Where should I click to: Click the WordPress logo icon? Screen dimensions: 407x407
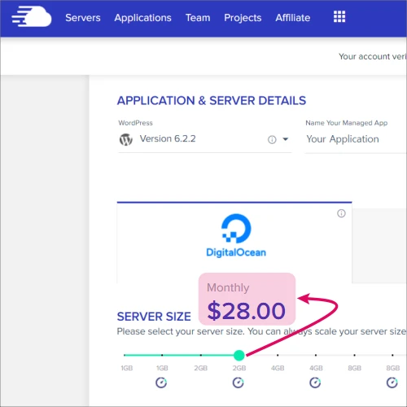click(x=126, y=140)
